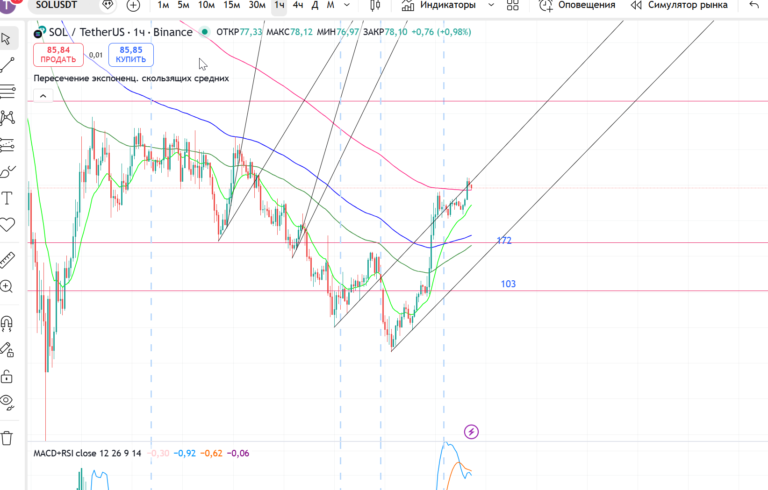Click the MACD value -0,06
Screen dimensions: 768x490
pyautogui.click(x=238, y=453)
